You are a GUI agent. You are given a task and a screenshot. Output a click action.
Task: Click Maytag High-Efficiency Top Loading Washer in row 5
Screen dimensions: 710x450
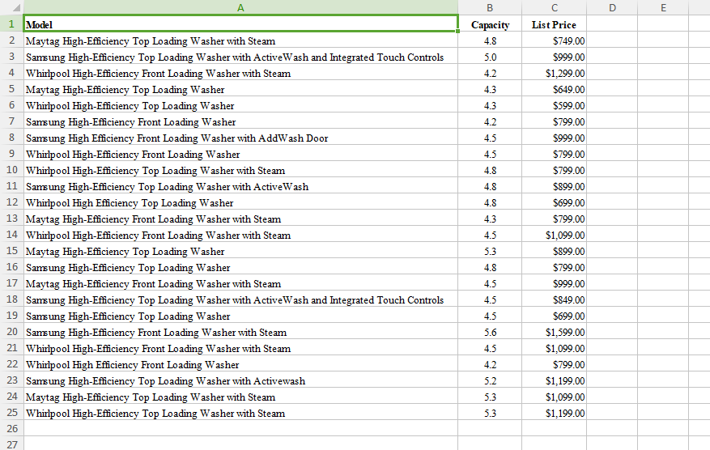click(241, 90)
